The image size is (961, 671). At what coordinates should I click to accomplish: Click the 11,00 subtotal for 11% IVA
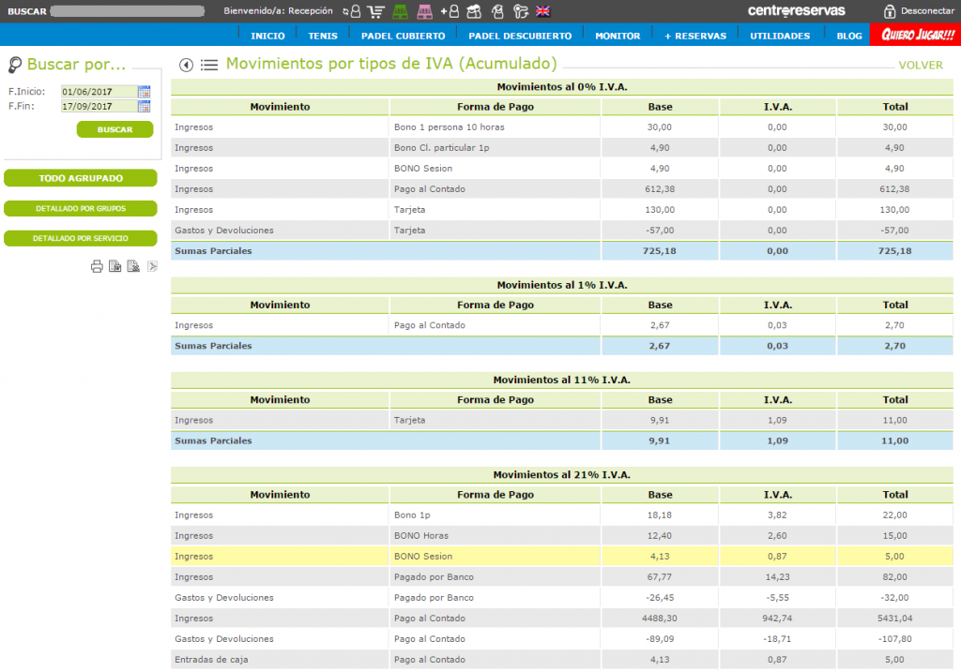click(x=894, y=440)
